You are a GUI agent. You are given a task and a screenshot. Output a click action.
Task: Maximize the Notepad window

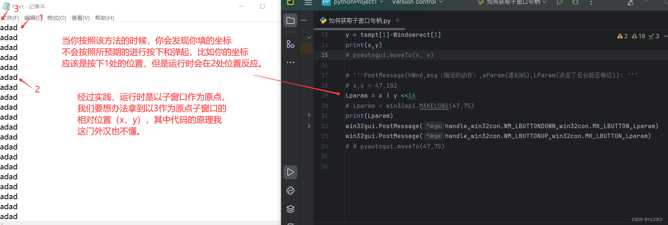pyautogui.click(x=262, y=6)
